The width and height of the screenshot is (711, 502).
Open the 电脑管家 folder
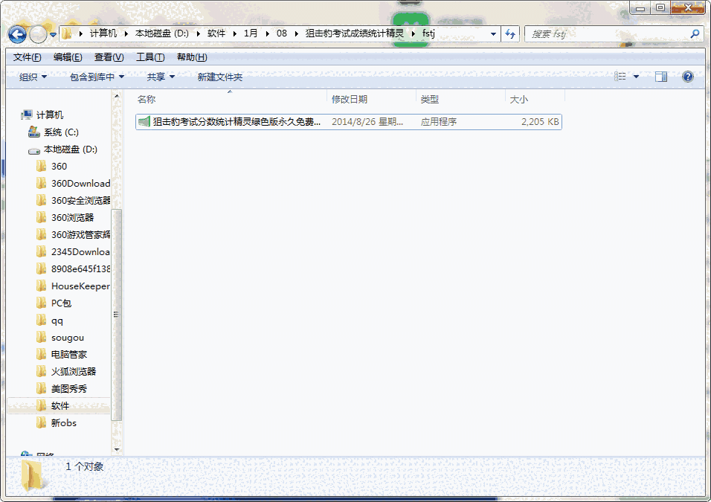[x=69, y=355]
